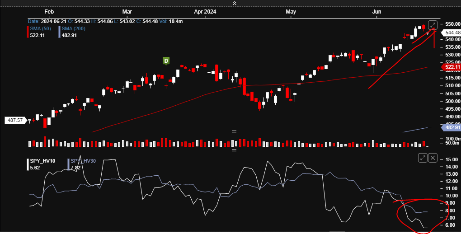This screenshot has width=461, height=234.
Task: Collapse the panel with the double chevron above the chart
Action: (x=234, y=3)
